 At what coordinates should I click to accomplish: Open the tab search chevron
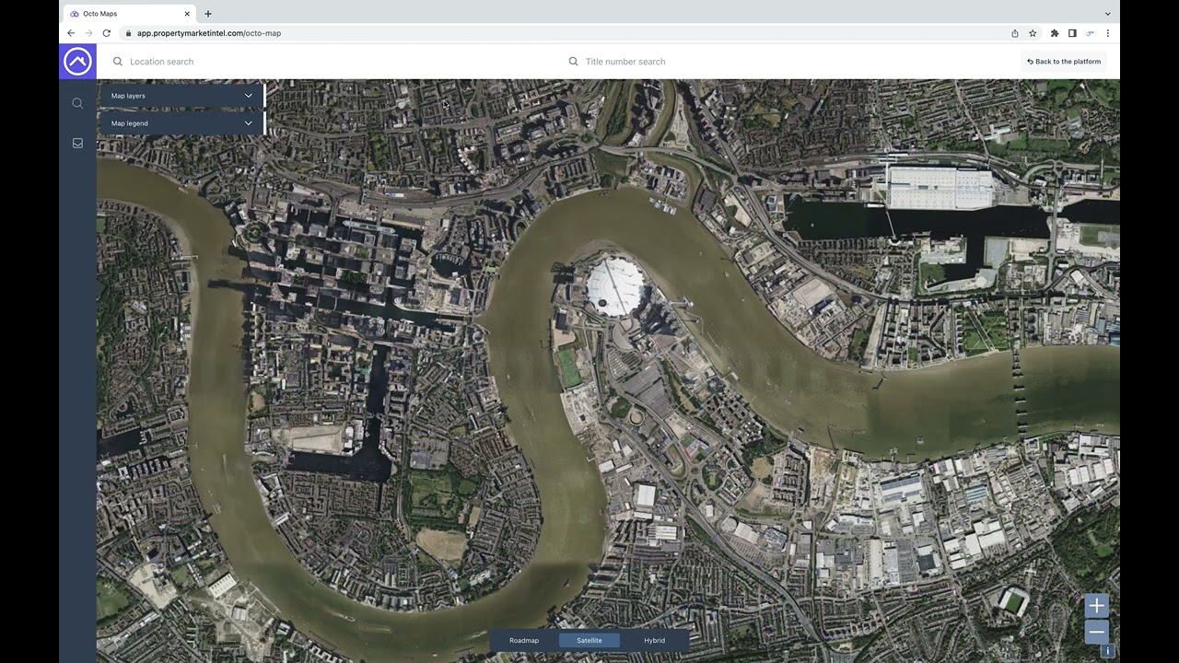click(1107, 14)
